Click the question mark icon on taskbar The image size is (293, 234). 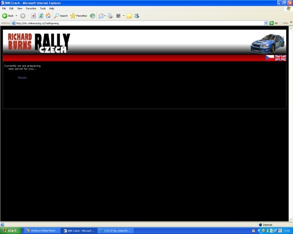(x=254, y=231)
